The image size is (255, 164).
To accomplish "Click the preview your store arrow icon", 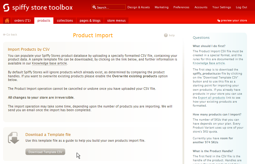I will click(219, 20).
